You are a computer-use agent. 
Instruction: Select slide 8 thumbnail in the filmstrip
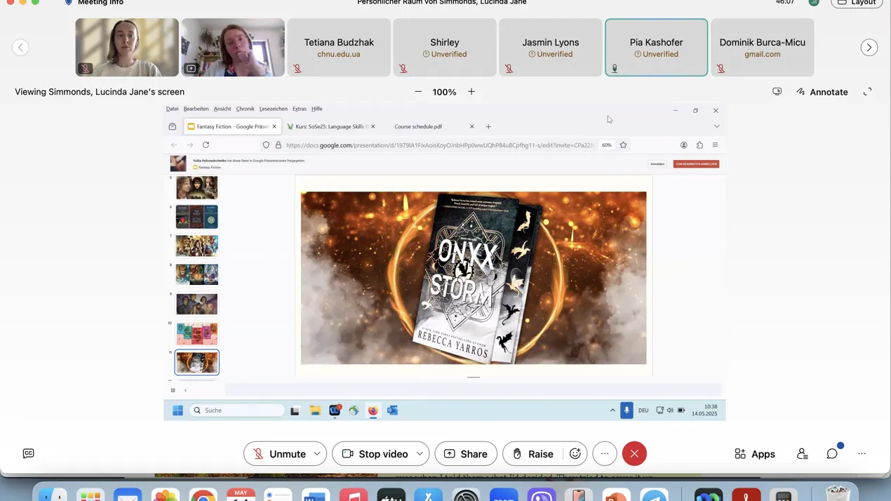[196, 275]
